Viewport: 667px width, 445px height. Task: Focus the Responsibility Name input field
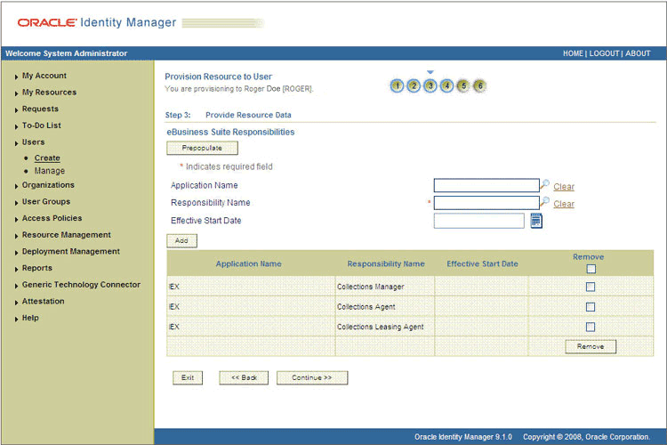[x=486, y=203]
